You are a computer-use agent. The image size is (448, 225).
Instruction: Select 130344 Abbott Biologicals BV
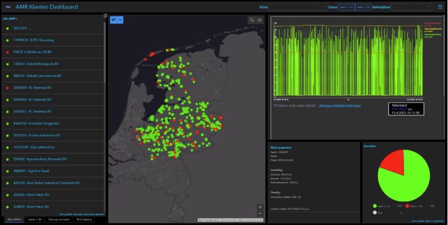53,64
